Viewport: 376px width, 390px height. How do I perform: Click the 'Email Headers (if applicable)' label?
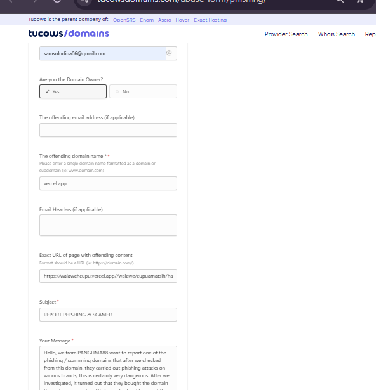[71, 209]
